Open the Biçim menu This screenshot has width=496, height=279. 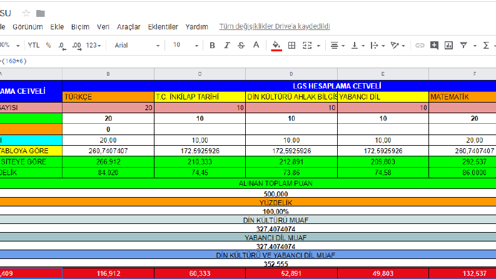tap(80, 27)
